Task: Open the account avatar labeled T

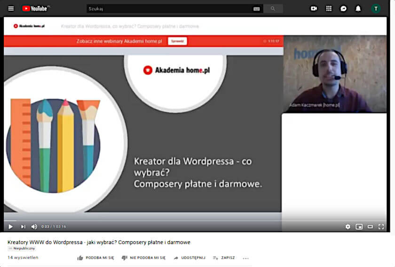Action: coord(376,8)
